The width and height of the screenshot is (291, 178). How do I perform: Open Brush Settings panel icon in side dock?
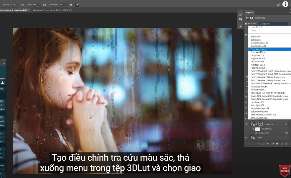coord(241,14)
